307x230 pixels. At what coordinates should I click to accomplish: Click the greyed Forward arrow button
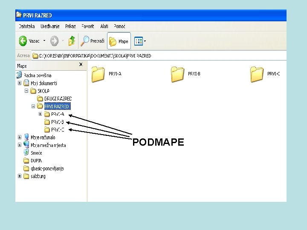54,41
